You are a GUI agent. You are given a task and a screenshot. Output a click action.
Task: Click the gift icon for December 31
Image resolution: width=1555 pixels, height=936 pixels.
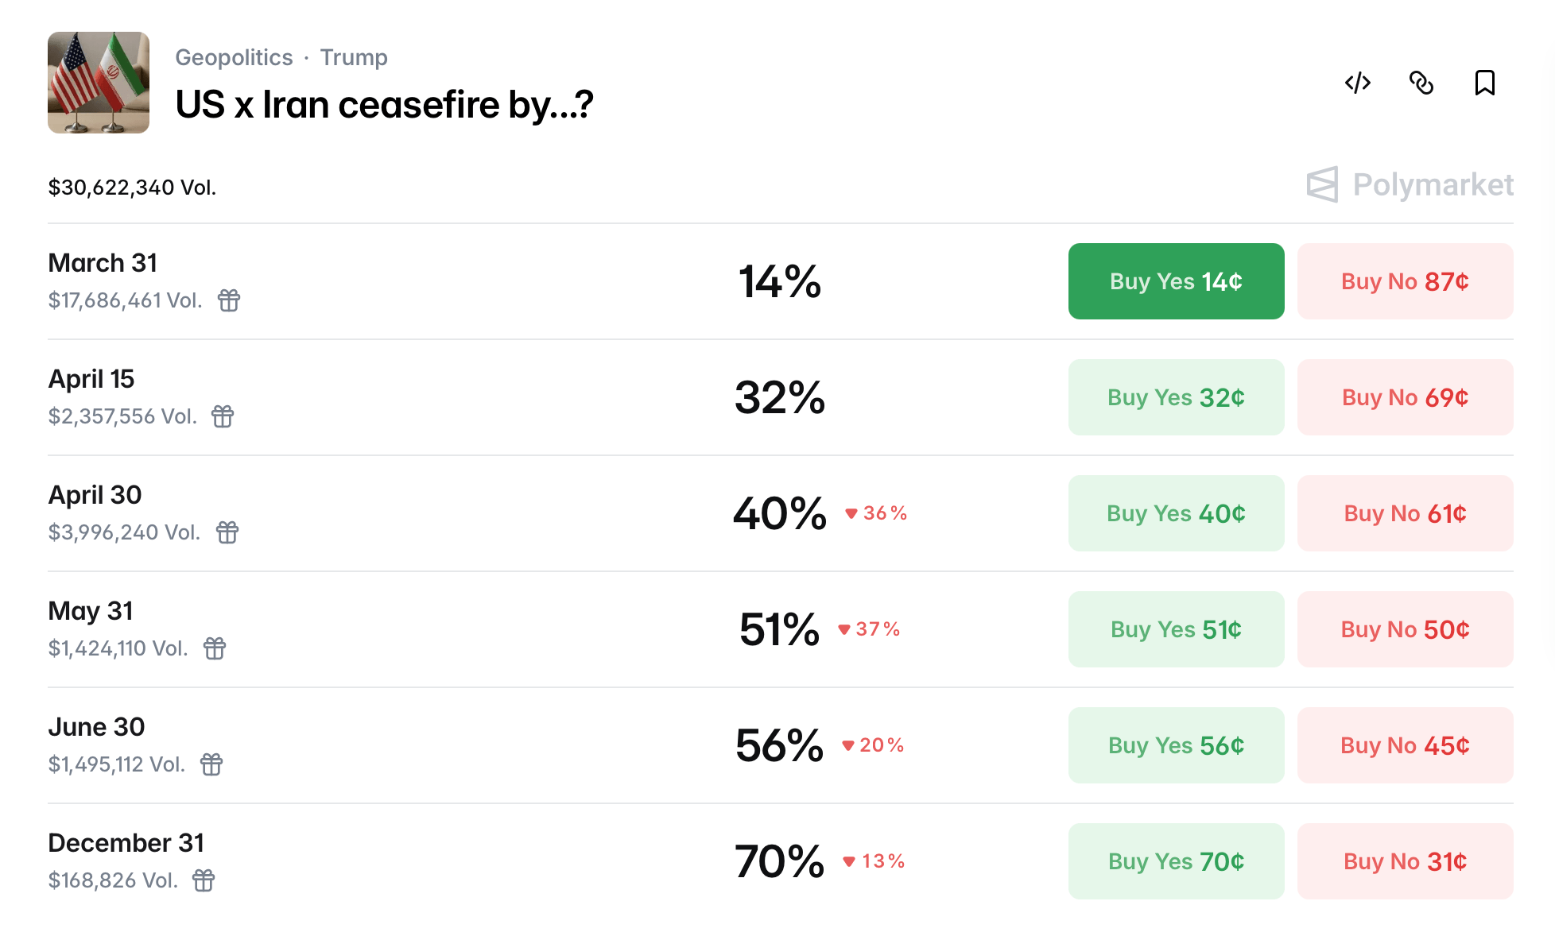(x=204, y=880)
